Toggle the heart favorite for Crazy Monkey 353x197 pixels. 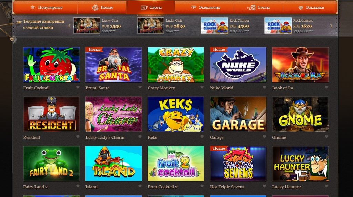coord(202,87)
